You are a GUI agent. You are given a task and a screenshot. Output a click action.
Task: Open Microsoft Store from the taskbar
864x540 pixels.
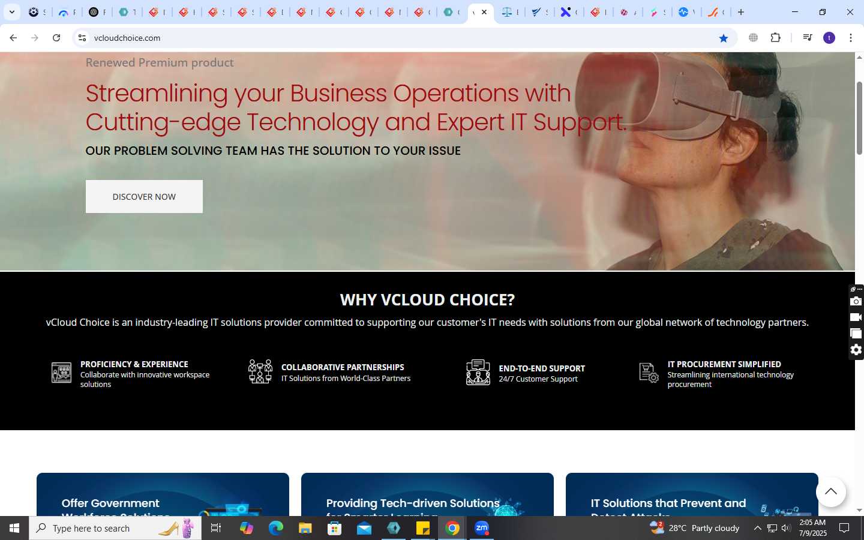[x=335, y=528]
